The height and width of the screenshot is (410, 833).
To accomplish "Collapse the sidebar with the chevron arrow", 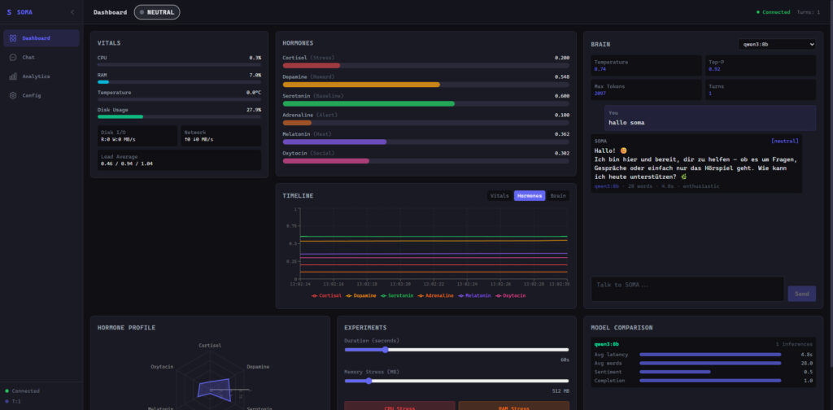I will [x=72, y=12].
